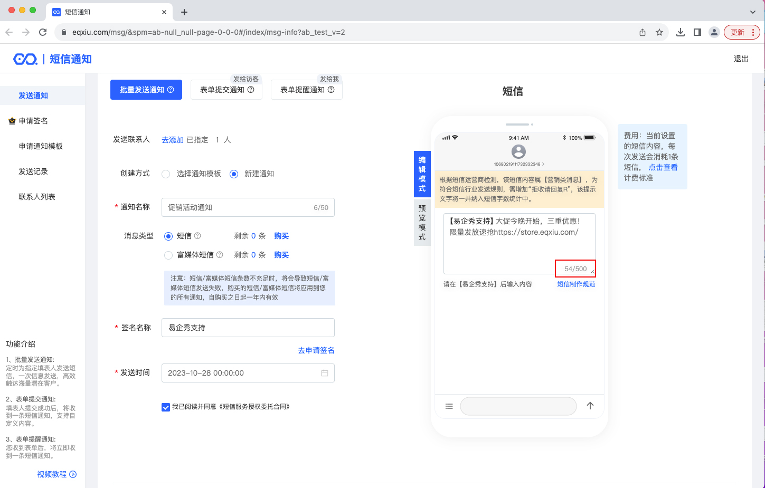This screenshot has width=765, height=488.
Task: Click the 去添加 contacts link
Action: (173, 140)
